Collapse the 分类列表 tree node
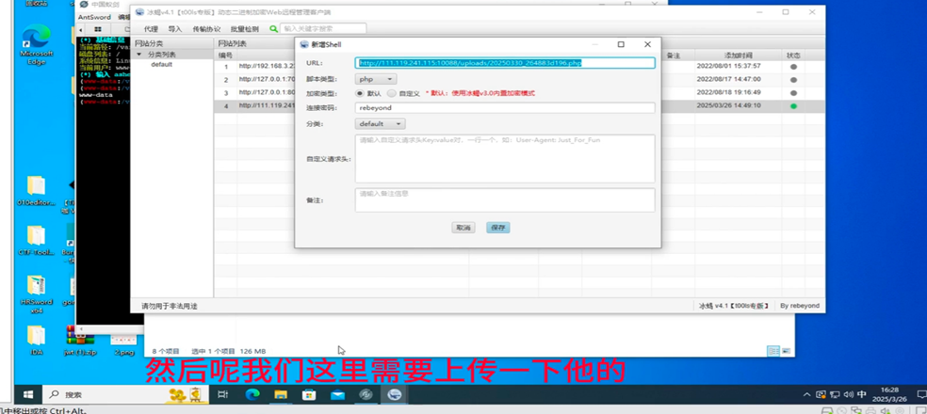The height and width of the screenshot is (414, 927). [138, 55]
